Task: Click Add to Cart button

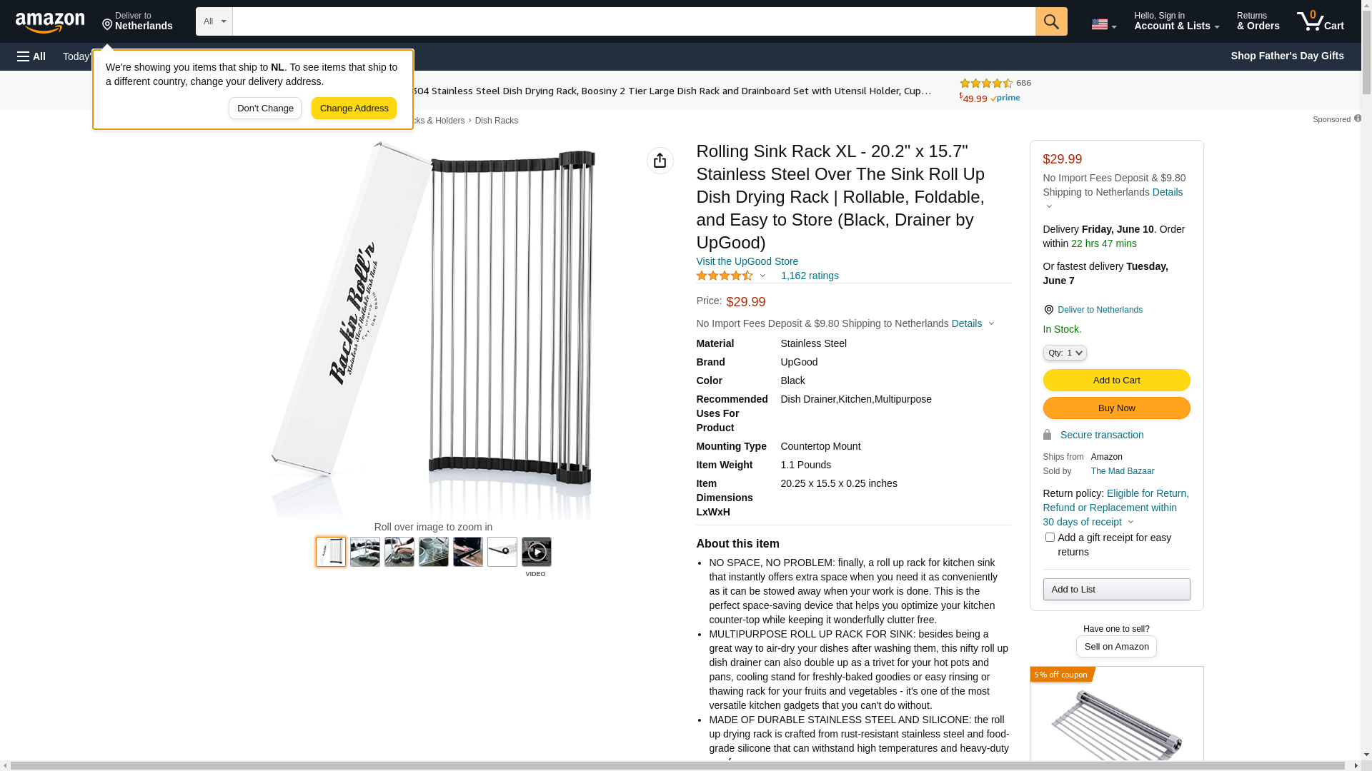Action: [1116, 381]
